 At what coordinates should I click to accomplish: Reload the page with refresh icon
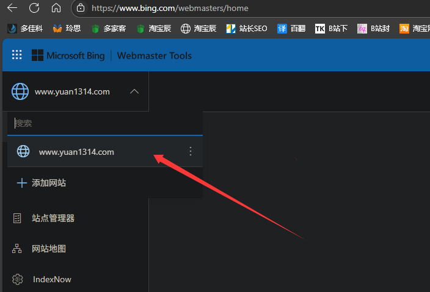tap(34, 8)
